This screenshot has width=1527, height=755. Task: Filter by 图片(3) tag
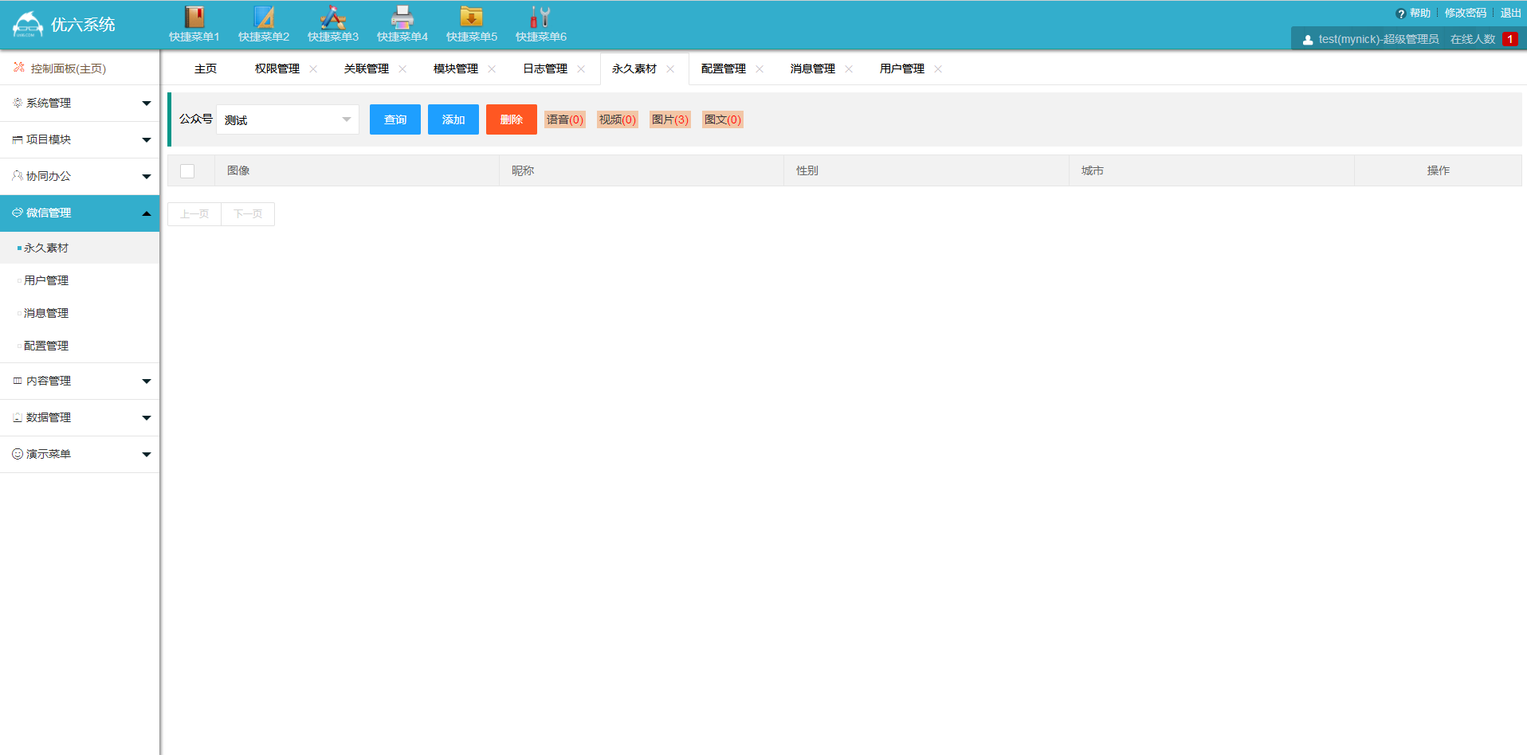669,119
